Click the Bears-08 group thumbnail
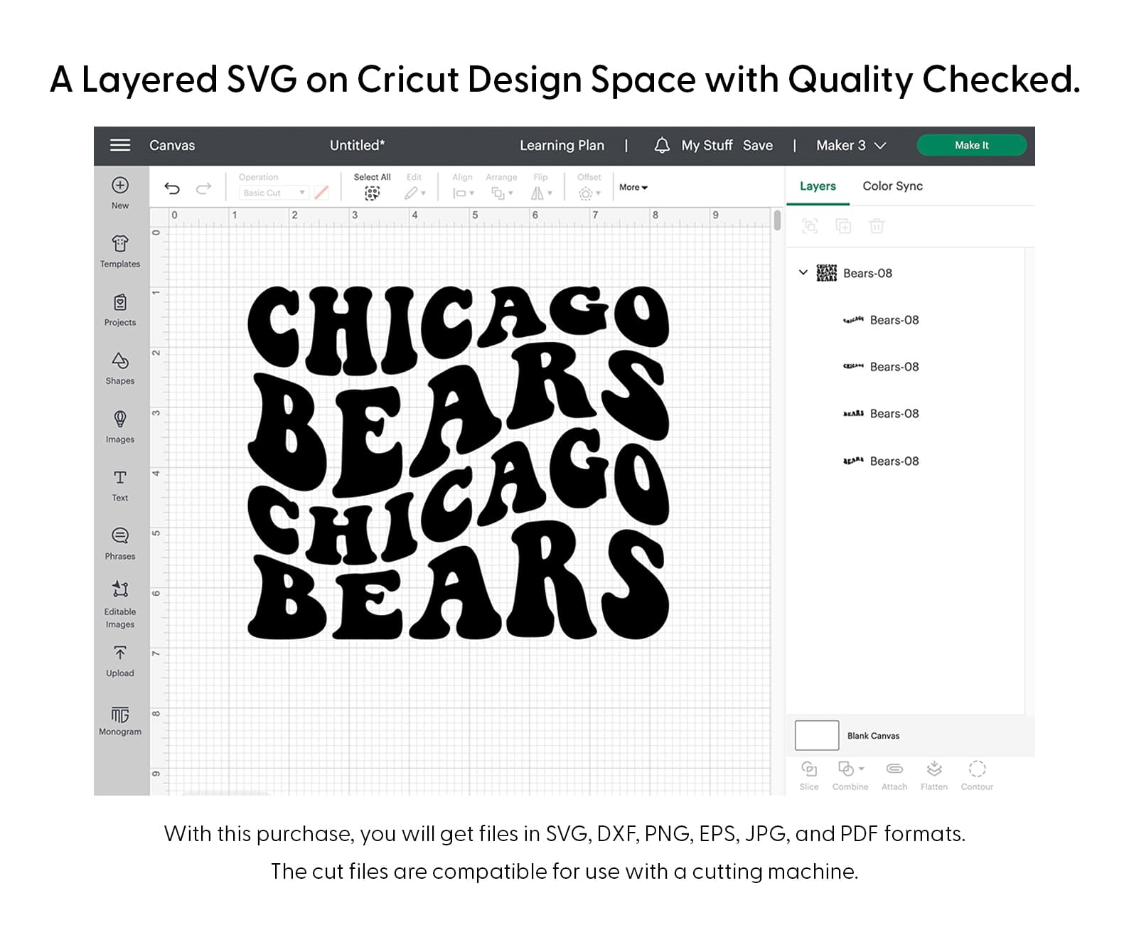Viewport: 1129px width, 930px height. click(x=826, y=273)
